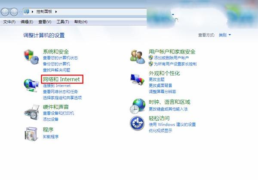Open the 调整屏幕分辨率 link
This screenshot has width=258, height=180.
[x=163, y=91]
